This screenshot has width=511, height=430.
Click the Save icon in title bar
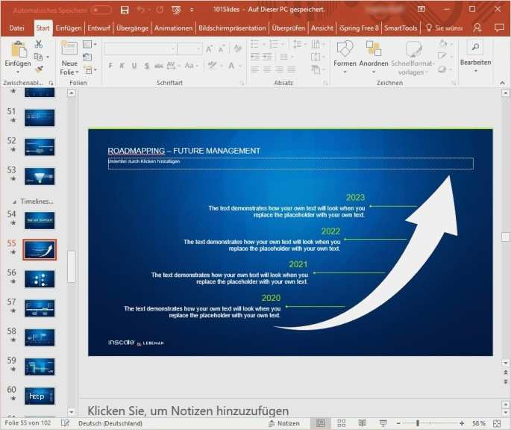tap(125, 10)
